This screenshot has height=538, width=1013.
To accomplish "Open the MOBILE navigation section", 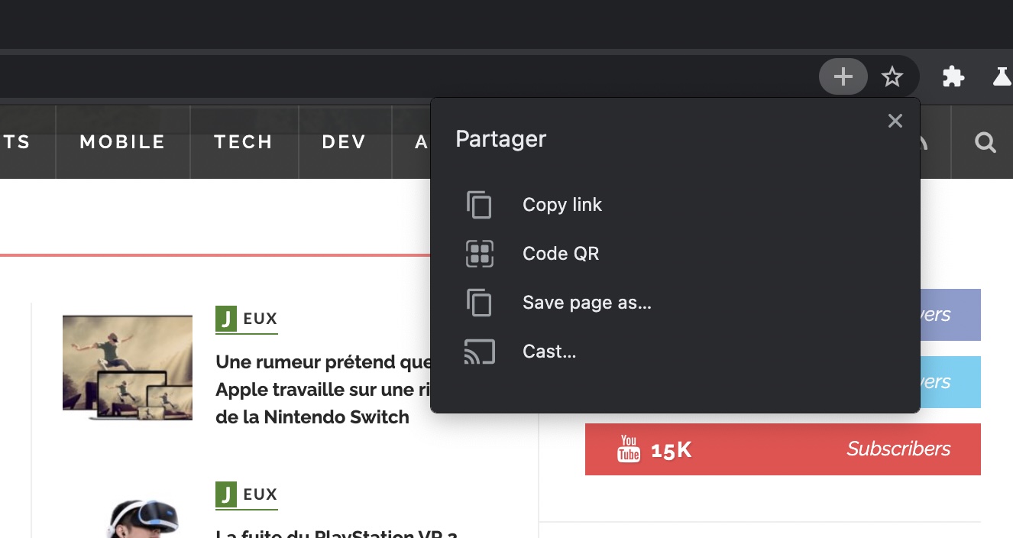I will pos(122,142).
